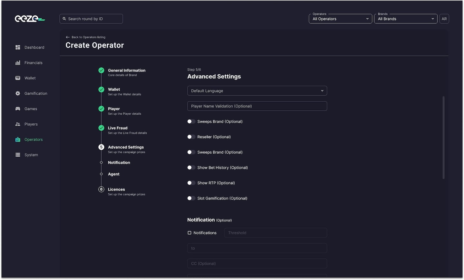Enable the Reseller toggle
Viewport: 464px width, 280px height.
(x=191, y=137)
